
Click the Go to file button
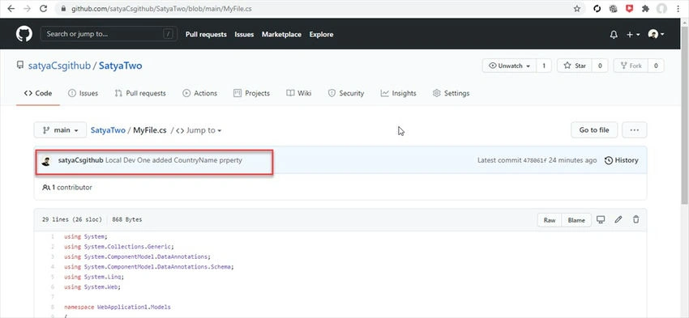[x=594, y=129]
